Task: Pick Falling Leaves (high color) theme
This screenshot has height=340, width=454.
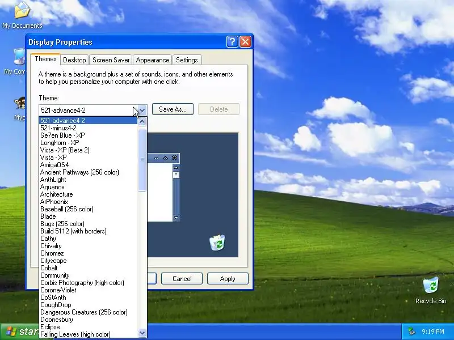Action: pyautogui.click(x=89, y=334)
